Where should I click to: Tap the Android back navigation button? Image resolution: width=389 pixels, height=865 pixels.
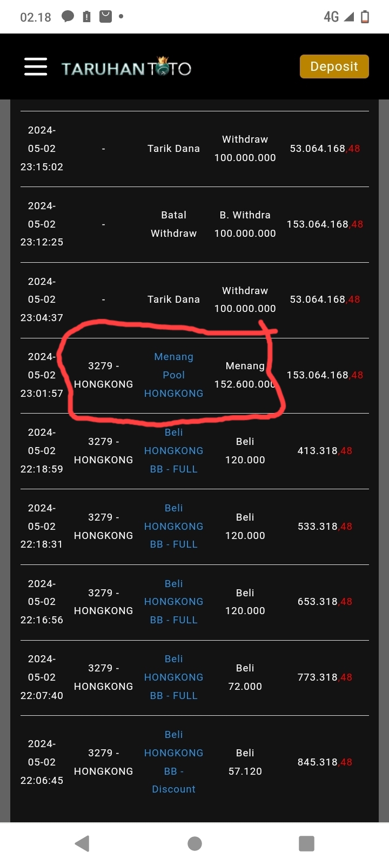tap(82, 843)
